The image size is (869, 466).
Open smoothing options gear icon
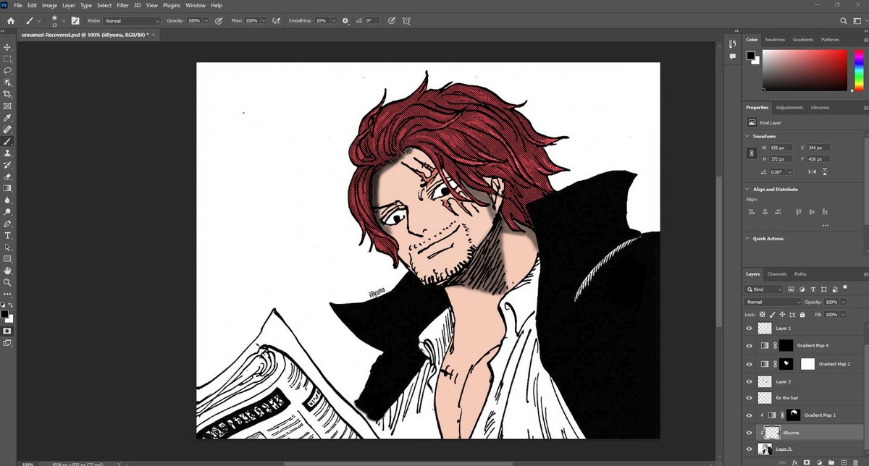(x=345, y=21)
